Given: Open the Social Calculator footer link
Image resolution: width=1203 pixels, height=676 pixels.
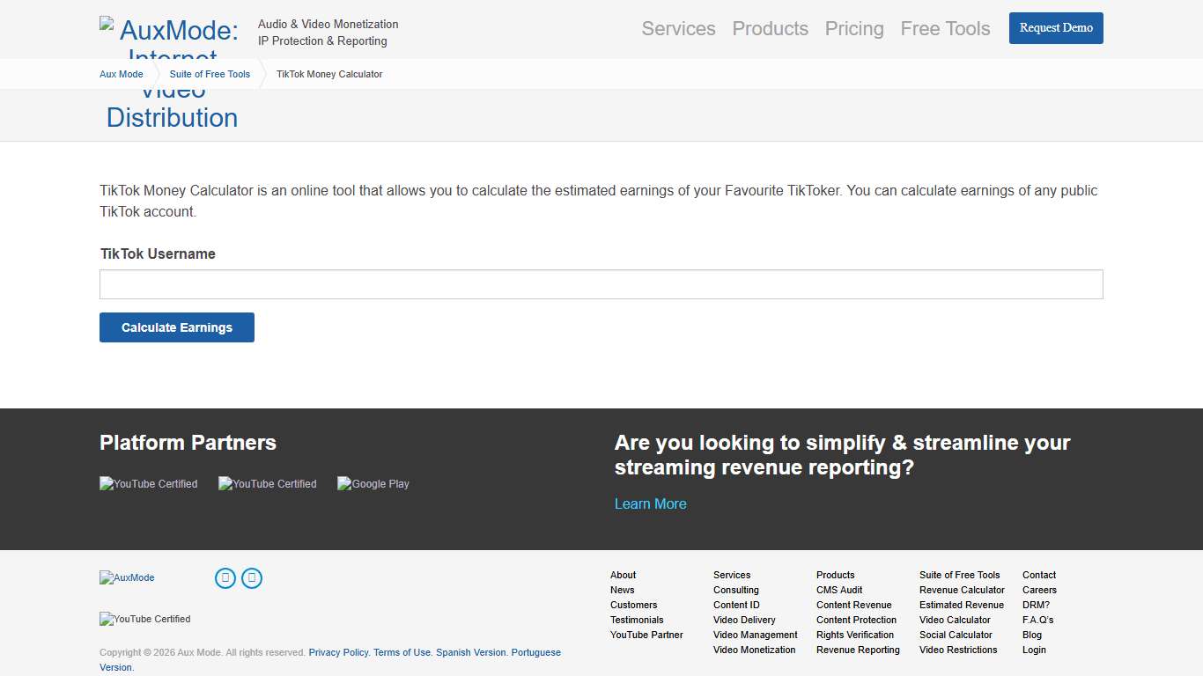Looking at the screenshot, I should tap(956, 635).
